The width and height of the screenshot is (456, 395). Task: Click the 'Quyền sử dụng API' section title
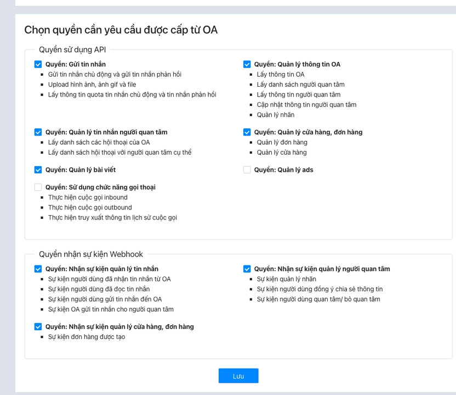coord(72,49)
